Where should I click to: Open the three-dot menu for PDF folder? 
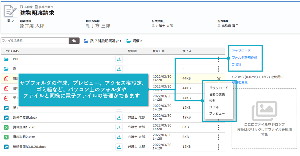pyautogui.click(x=219, y=59)
